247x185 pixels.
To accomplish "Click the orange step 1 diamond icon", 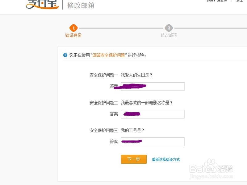I will click(73, 28).
